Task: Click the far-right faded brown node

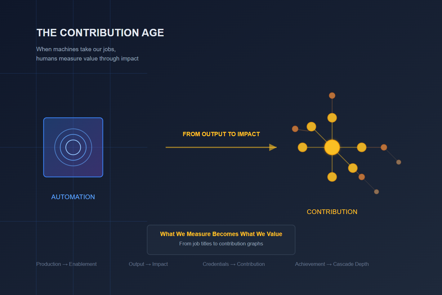Action: pos(399,162)
